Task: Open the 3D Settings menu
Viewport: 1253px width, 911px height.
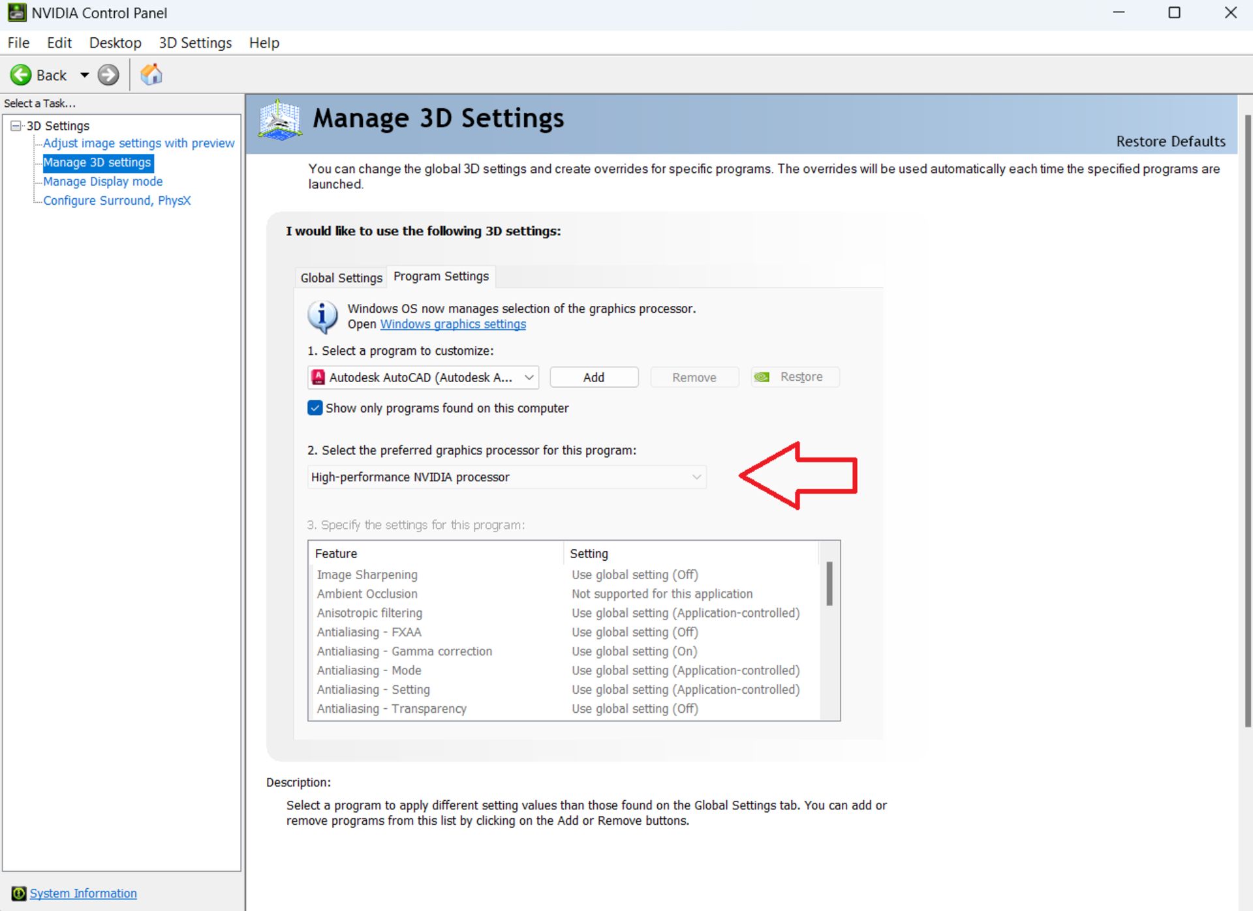Action: [195, 43]
